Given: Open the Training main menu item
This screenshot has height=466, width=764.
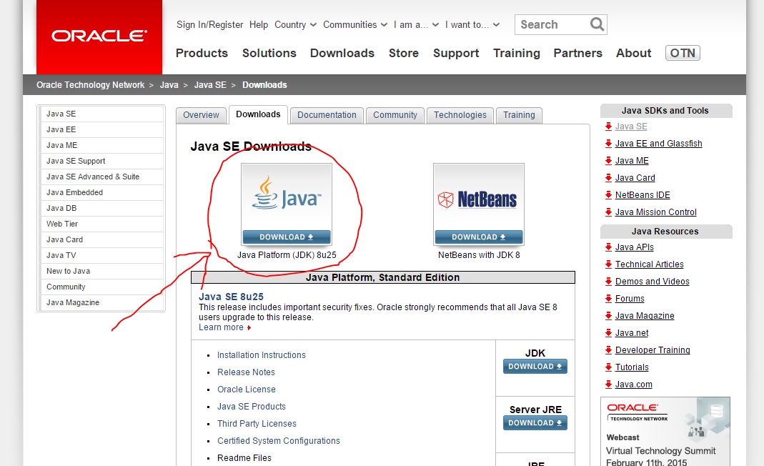Looking at the screenshot, I should pyautogui.click(x=517, y=53).
